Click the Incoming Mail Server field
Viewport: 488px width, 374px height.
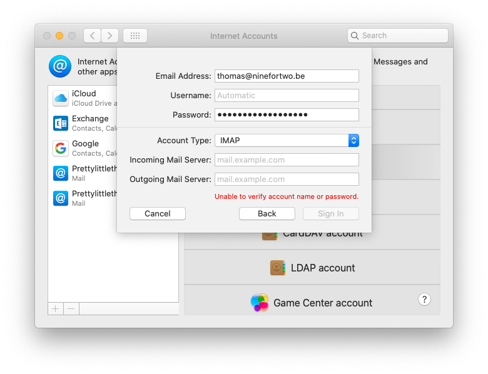(287, 160)
